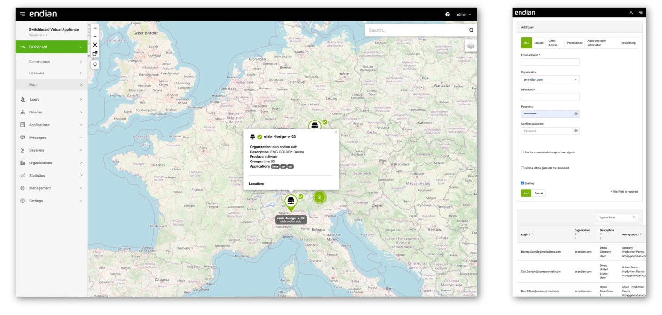Screen dimensions: 662x315
Task: Enable Send a link to generate the password
Action: click(522, 168)
